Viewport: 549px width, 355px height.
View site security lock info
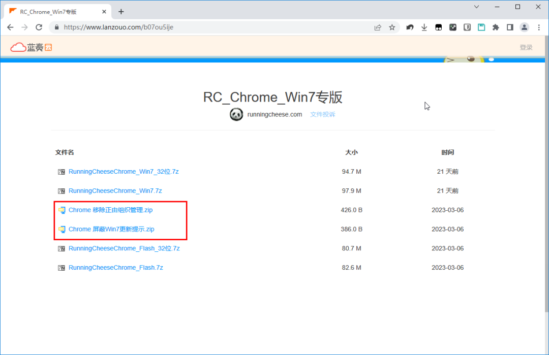(x=57, y=27)
